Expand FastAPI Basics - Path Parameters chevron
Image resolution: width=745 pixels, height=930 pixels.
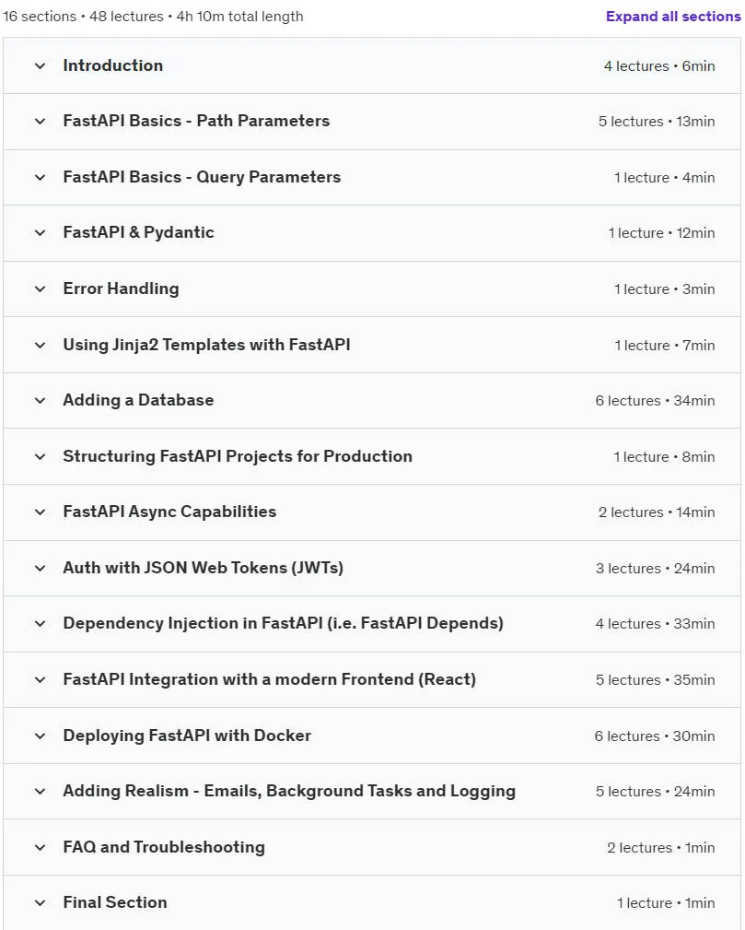40,122
